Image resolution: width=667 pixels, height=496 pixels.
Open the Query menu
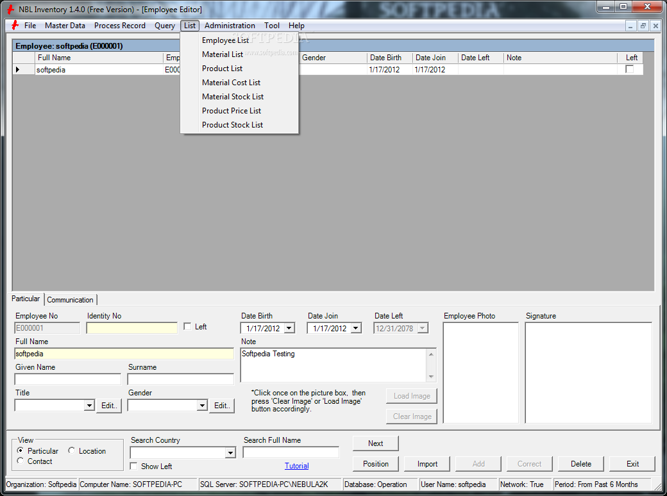tap(165, 26)
